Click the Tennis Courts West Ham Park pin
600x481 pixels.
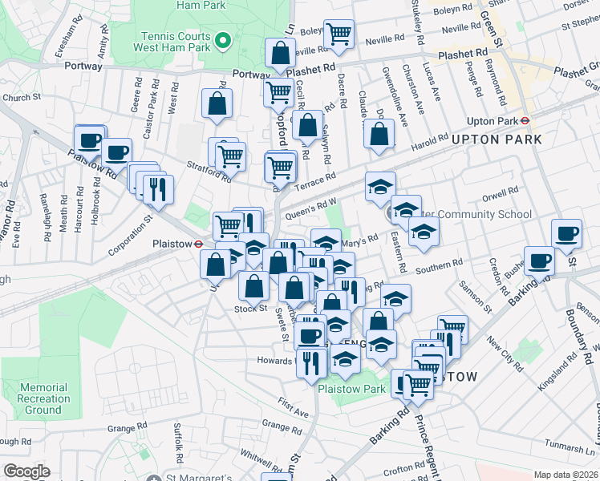[x=223, y=42]
